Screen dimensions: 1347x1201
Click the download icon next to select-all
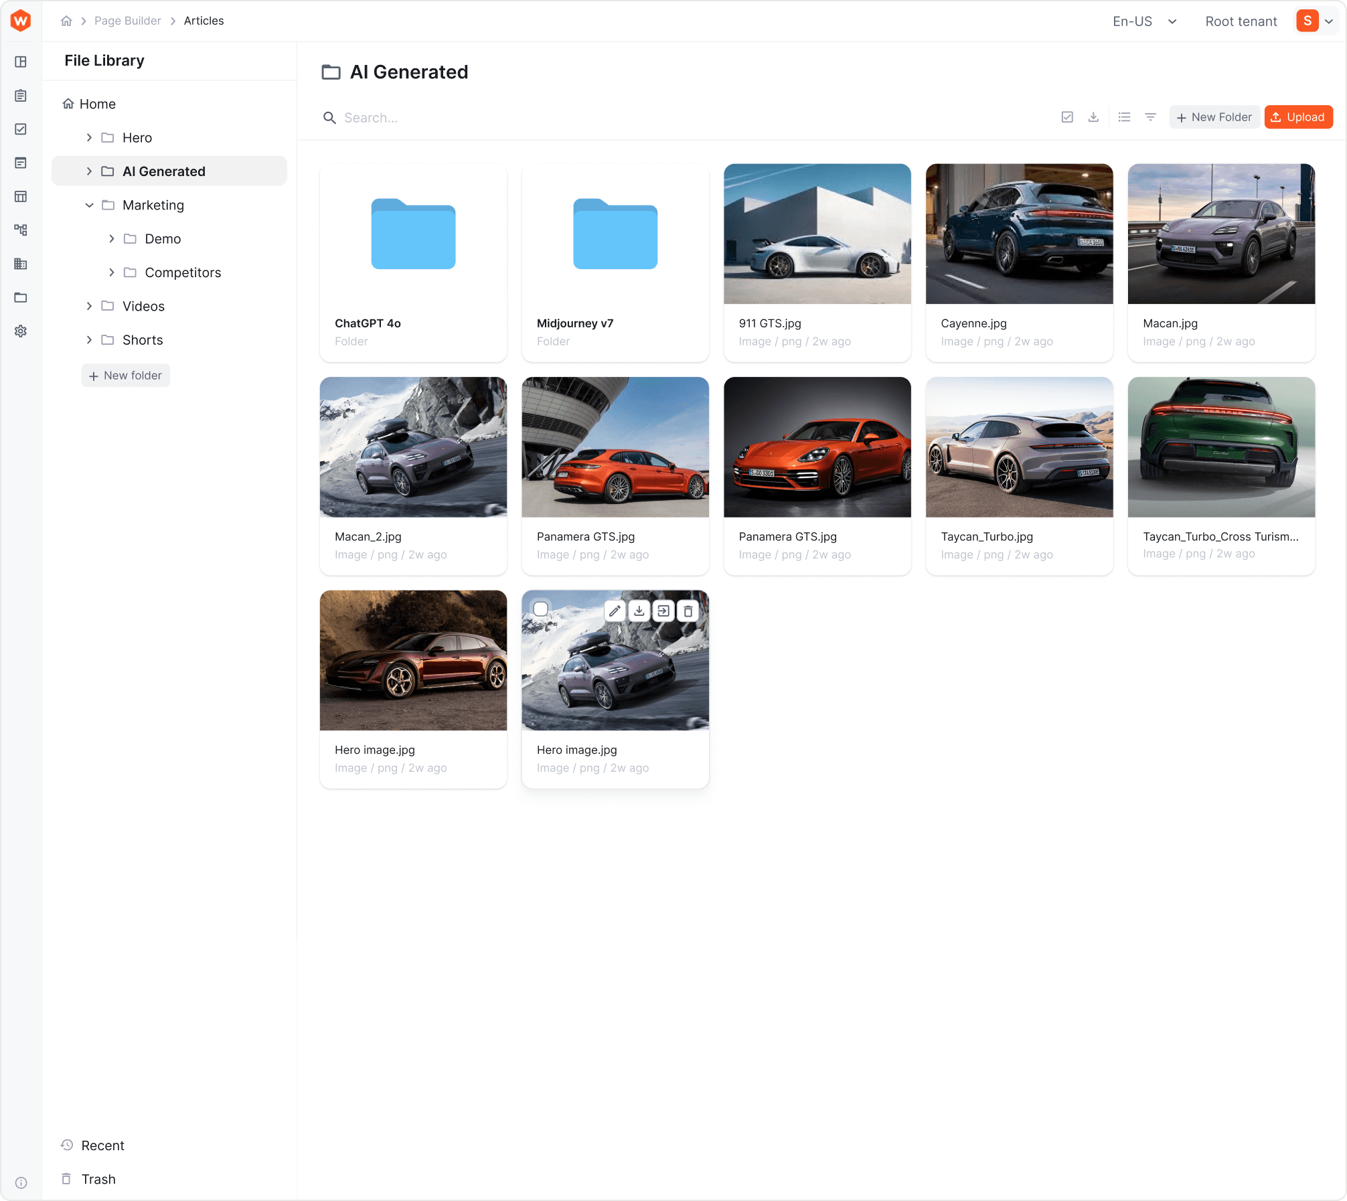[x=1094, y=116]
